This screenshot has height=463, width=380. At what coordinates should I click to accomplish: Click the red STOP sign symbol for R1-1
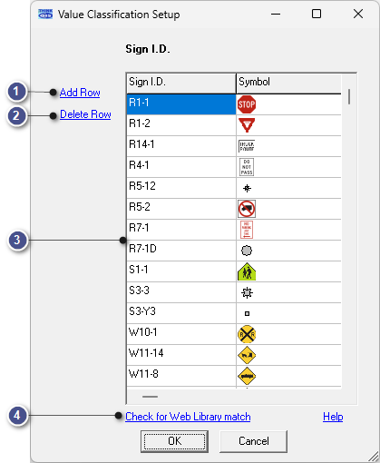coord(247,104)
